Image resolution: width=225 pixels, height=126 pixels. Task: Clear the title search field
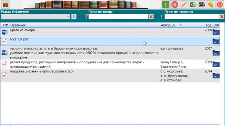tap(222, 16)
